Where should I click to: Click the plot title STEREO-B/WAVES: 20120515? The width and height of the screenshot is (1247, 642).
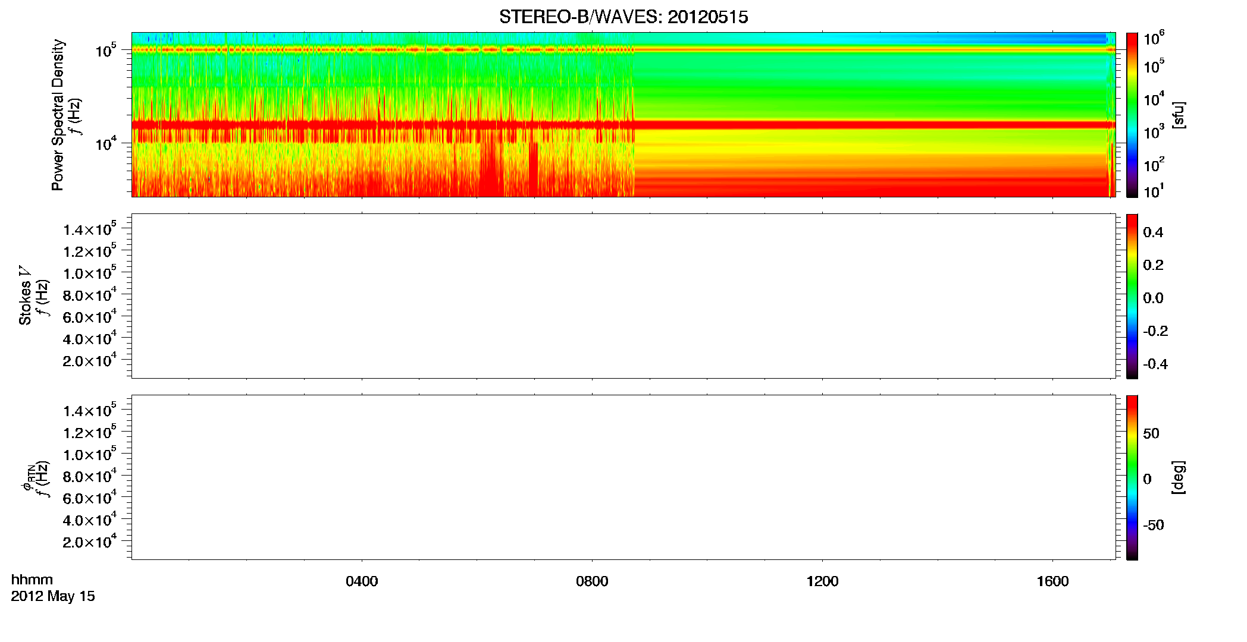tap(623, 17)
